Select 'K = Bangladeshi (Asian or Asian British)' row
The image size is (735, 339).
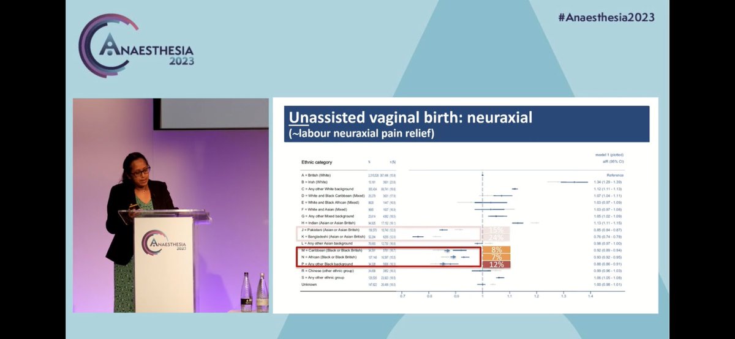tap(333, 237)
